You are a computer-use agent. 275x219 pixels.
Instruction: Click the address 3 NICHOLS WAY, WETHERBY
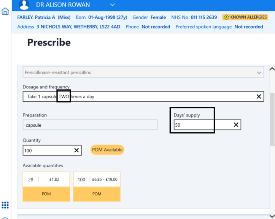[78, 27]
